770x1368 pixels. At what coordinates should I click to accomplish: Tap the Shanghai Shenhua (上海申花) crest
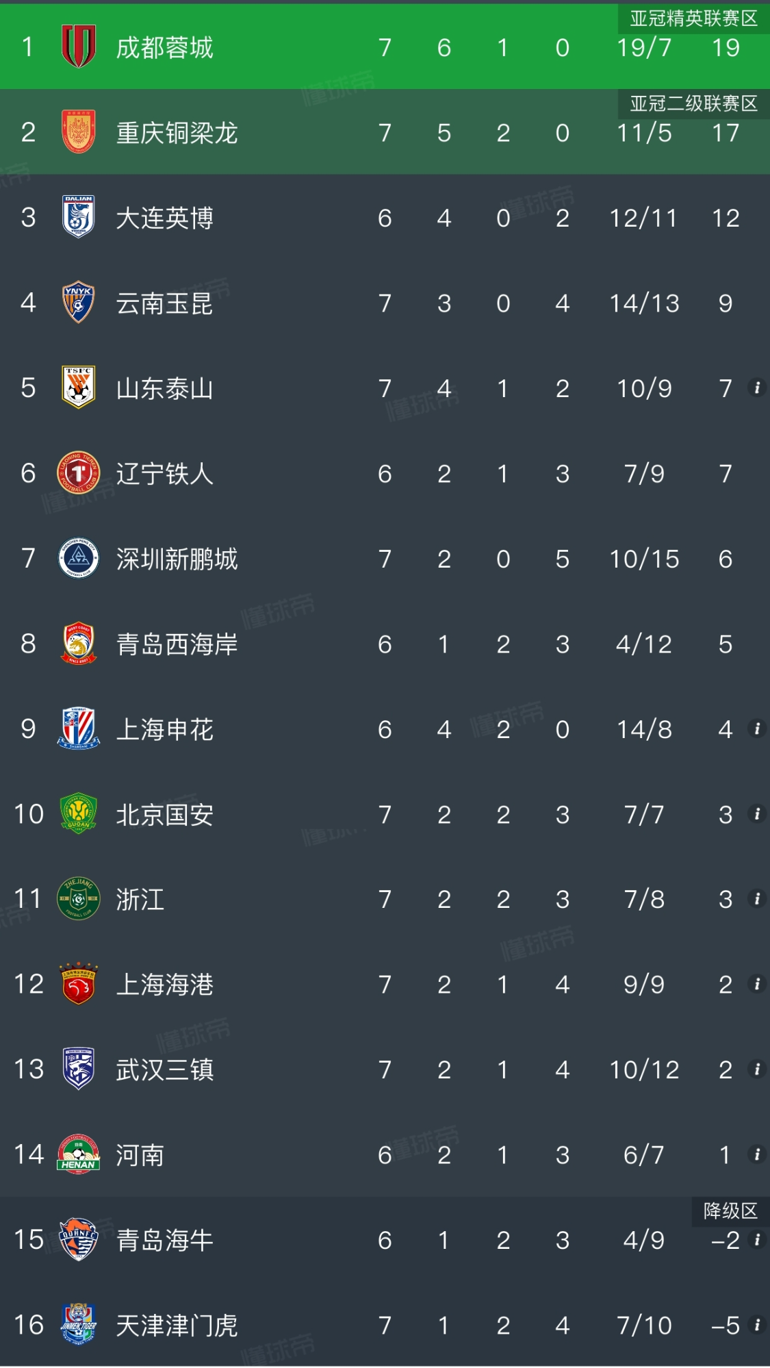tap(78, 729)
